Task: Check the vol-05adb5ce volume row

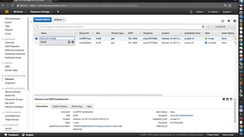Action: (37, 43)
